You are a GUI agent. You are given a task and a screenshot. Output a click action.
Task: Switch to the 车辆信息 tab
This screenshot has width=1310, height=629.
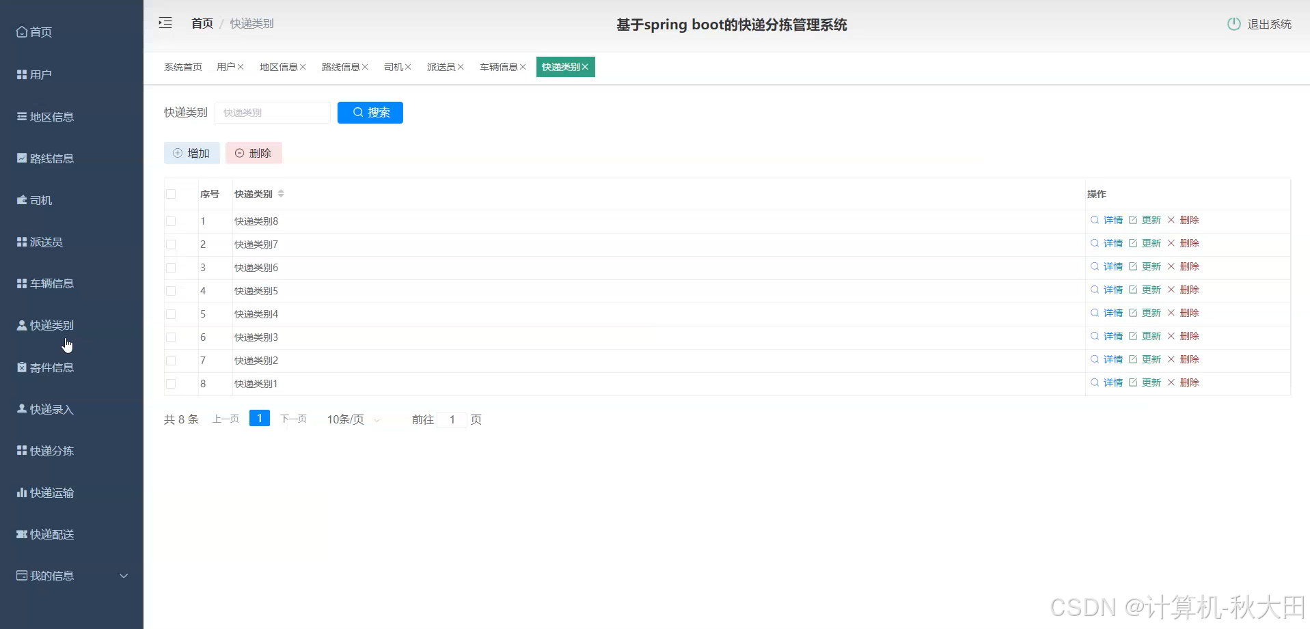(498, 67)
